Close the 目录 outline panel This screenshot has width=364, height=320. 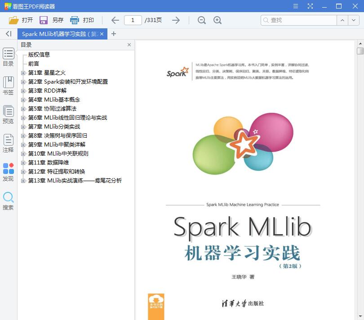point(129,45)
